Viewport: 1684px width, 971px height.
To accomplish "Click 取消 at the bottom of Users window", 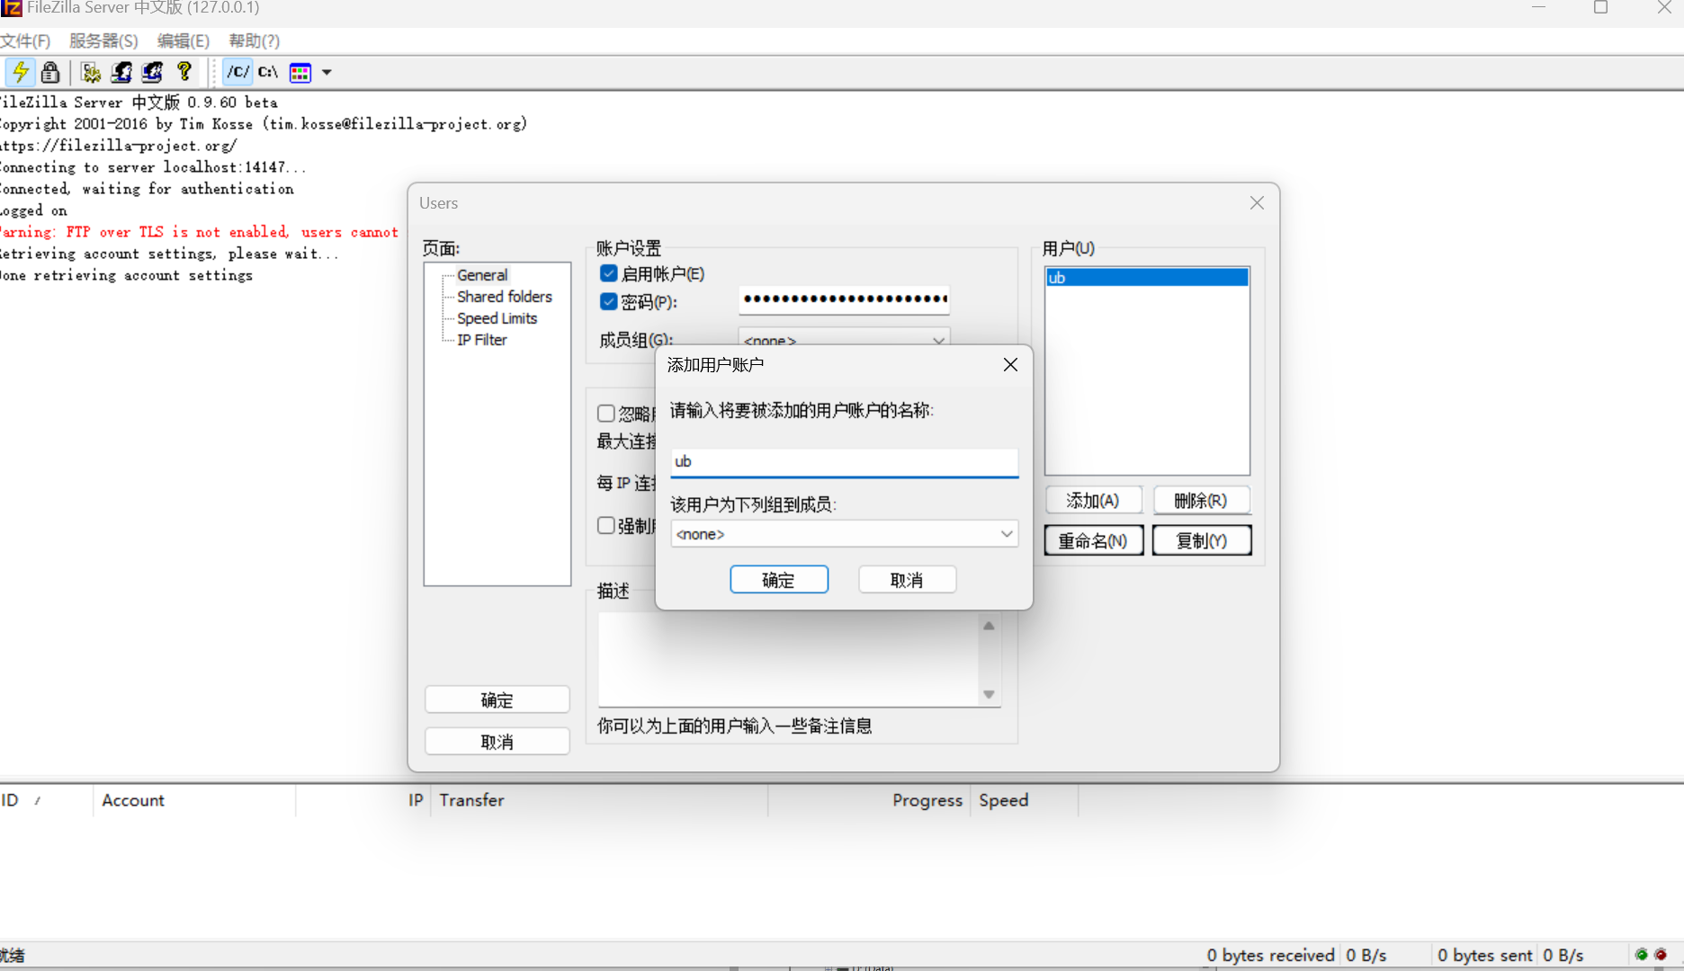I will pos(497,742).
